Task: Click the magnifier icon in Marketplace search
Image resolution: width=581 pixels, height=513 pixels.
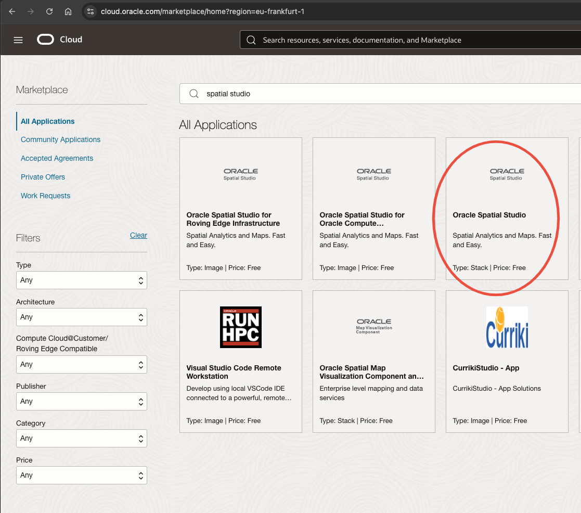Action: [194, 94]
